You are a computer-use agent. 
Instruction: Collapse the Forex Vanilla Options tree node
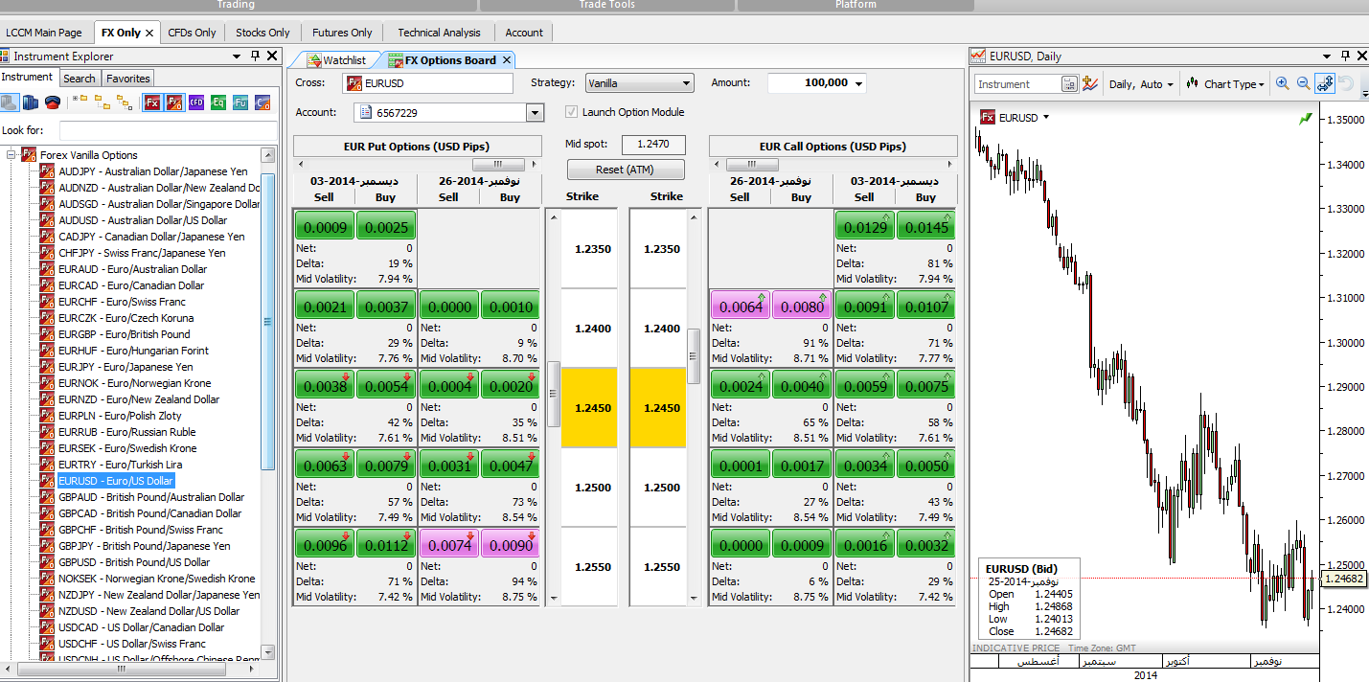pos(11,155)
